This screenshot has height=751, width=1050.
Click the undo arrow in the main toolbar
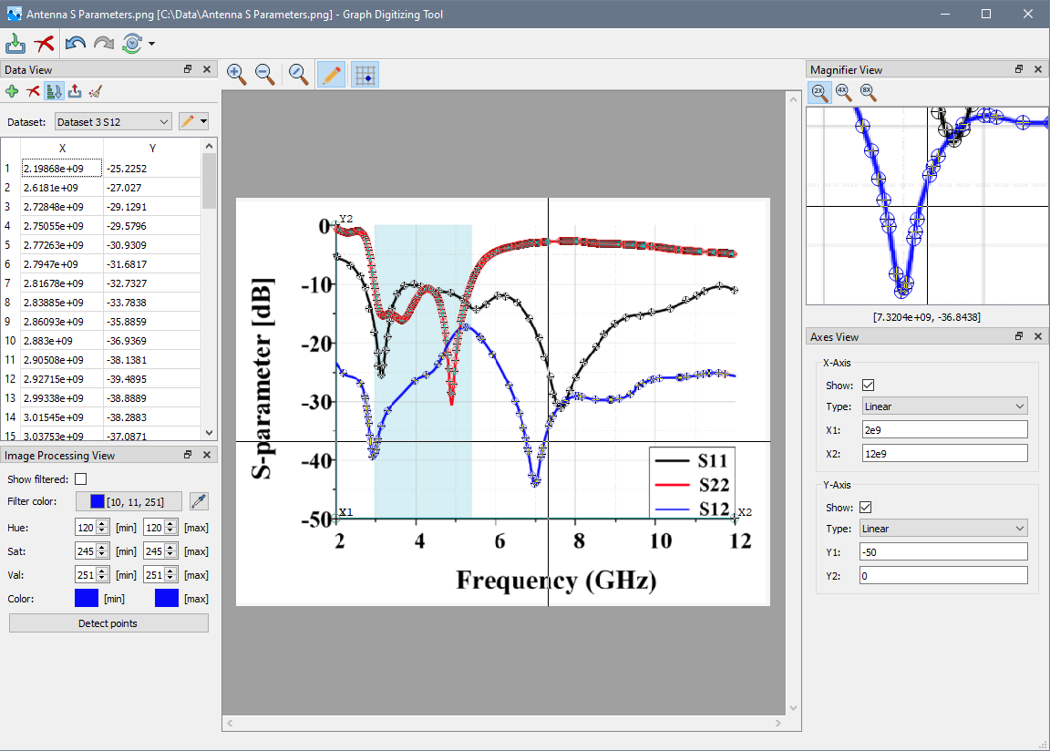point(75,43)
